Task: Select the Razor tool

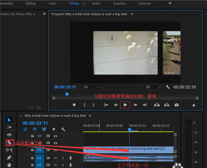Action: [x=9, y=142]
